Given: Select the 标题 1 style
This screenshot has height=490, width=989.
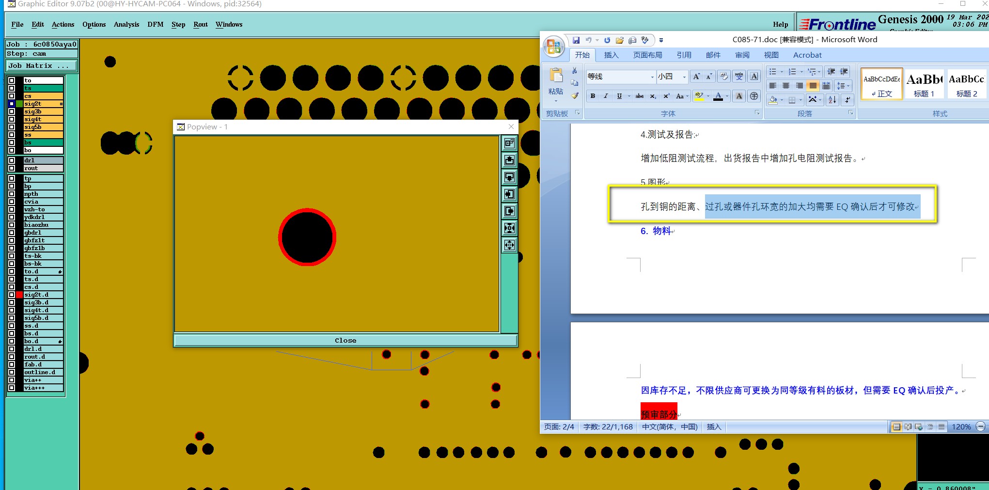Looking at the screenshot, I should tap(924, 84).
